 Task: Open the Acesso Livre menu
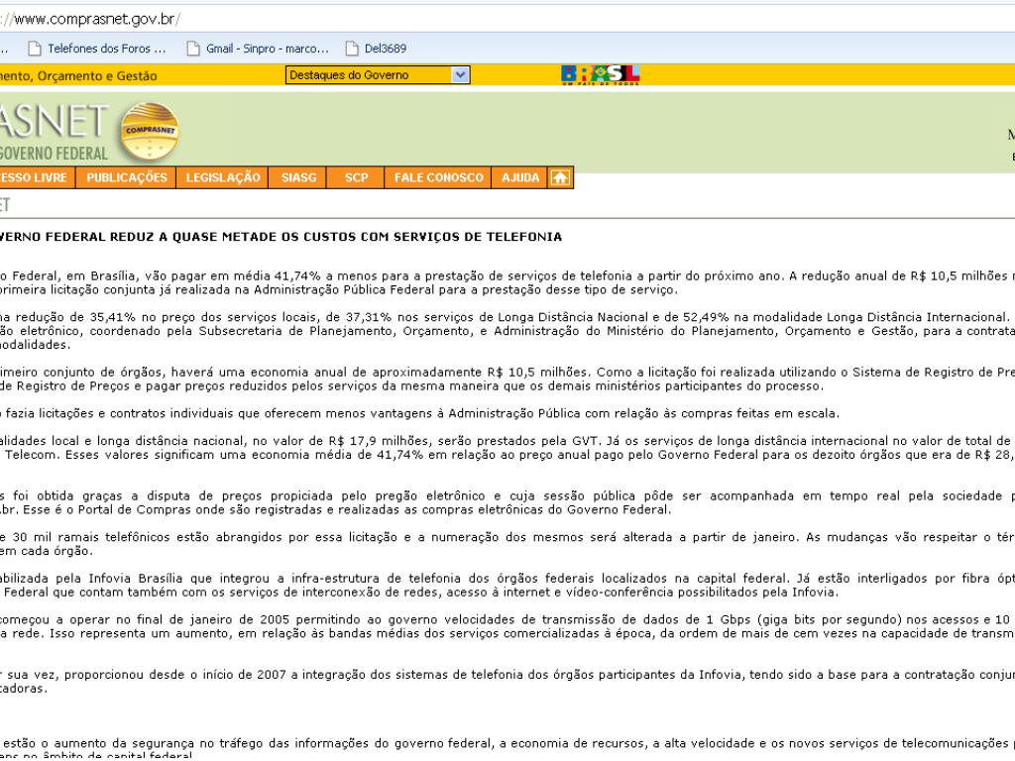(x=36, y=178)
